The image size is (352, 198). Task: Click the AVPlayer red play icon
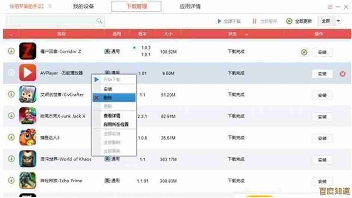tap(28, 73)
